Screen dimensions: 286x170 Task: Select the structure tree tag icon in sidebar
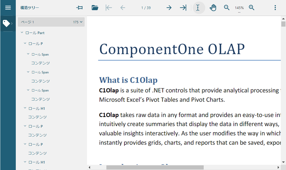pyautogui.click(x=6, y=23)
